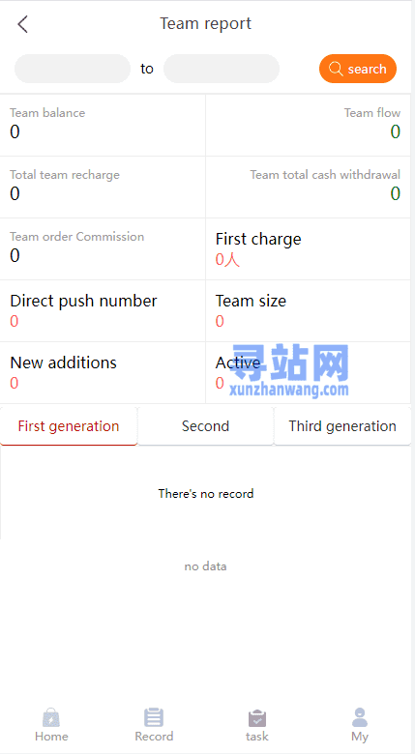Select the end date field

pos(222,69)
